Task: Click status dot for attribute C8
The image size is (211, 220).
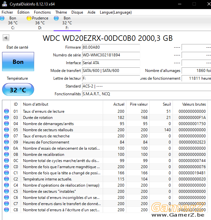Action: [6, 210]
